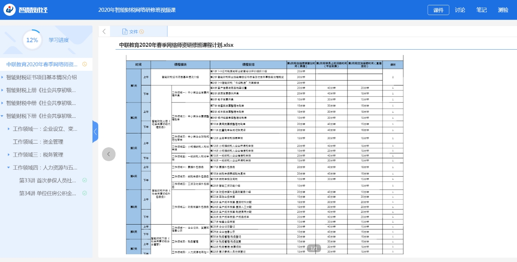Click clock status icon beside 中联教育2020年春季 item
The width and height of the screenshot is (517, 262).
point(84,64)
